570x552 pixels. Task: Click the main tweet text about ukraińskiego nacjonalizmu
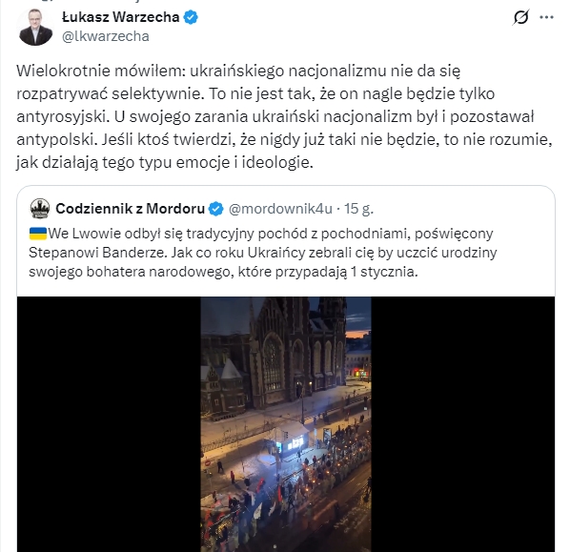pos(284,116)
